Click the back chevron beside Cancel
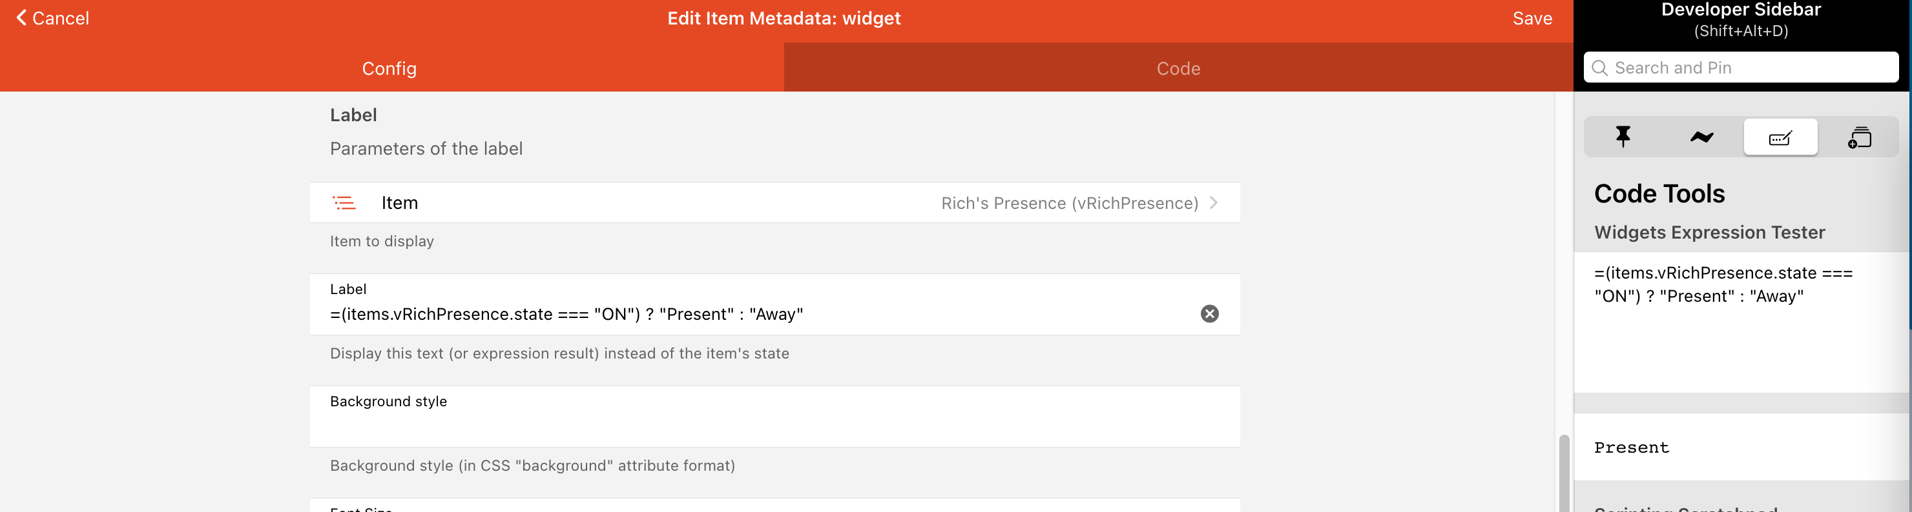Screen dimensions: 1912x512 coord(21,18)
